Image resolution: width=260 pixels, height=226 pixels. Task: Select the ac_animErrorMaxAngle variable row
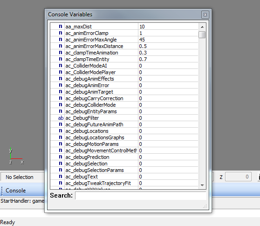point(124,40)
